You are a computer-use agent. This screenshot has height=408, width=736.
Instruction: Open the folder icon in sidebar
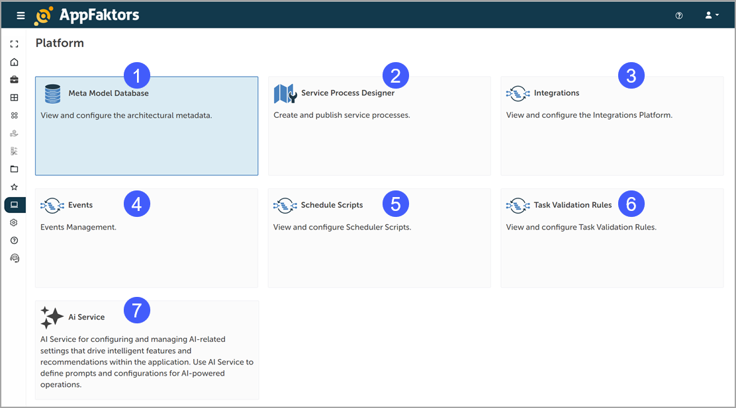click(15, 169)
